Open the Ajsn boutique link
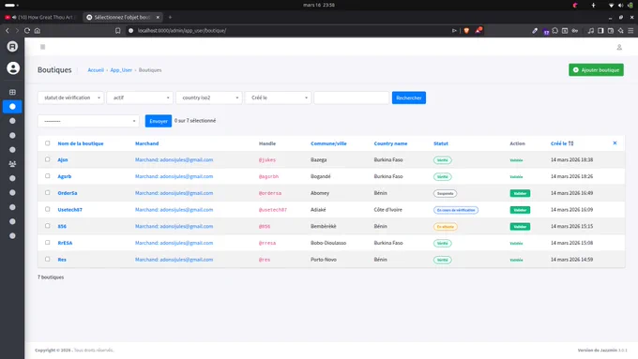 tap(63, 159)
